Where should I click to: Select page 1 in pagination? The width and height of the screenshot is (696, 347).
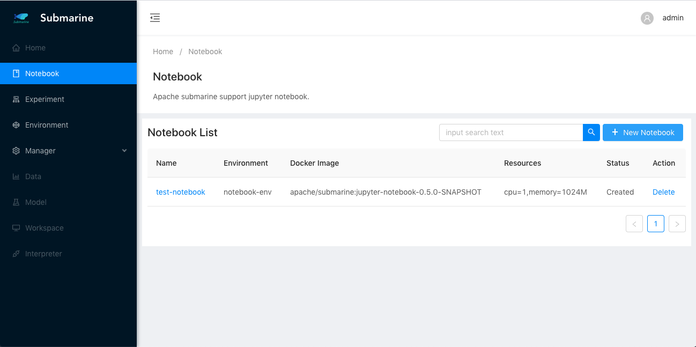point(655,224)
